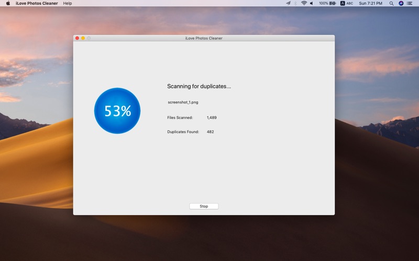This screenshot has height=261, width=419.
Task: Open Notification Center list icon
Action: click(410, 3)
